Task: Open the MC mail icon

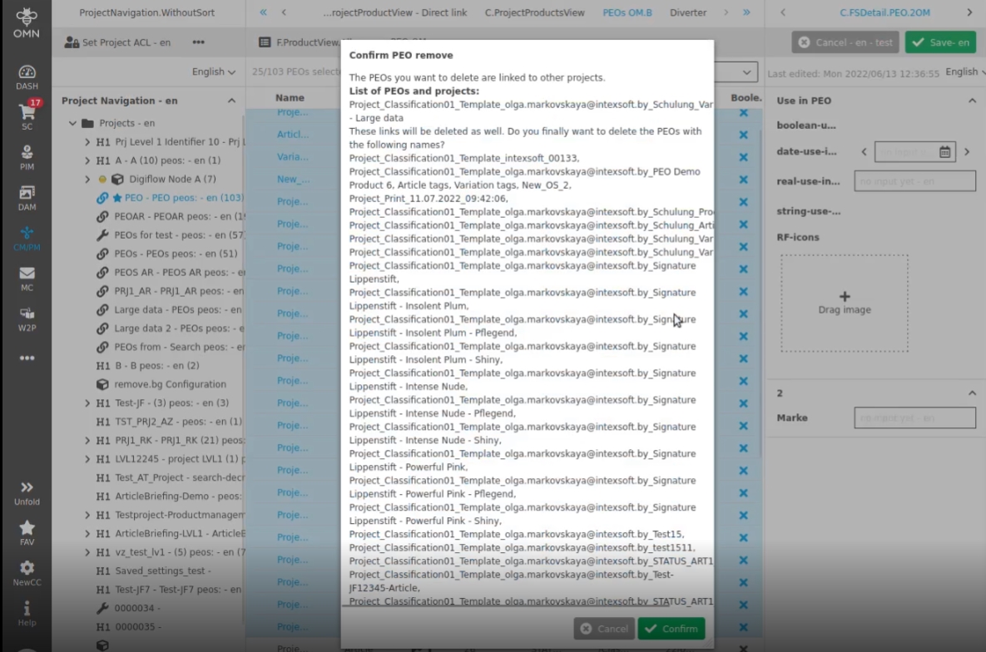Action: pos(27,279)
